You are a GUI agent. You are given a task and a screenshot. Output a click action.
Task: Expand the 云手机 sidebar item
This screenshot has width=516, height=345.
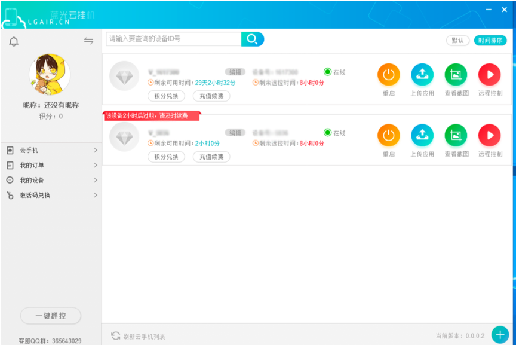pos(51,151)
